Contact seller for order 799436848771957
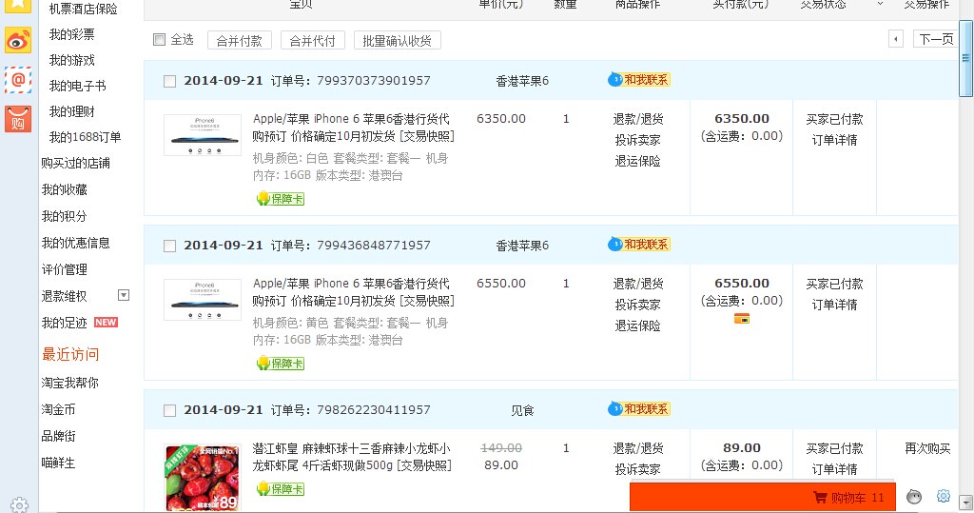Screen dimensions: 974x513 [x=639, y=245]
